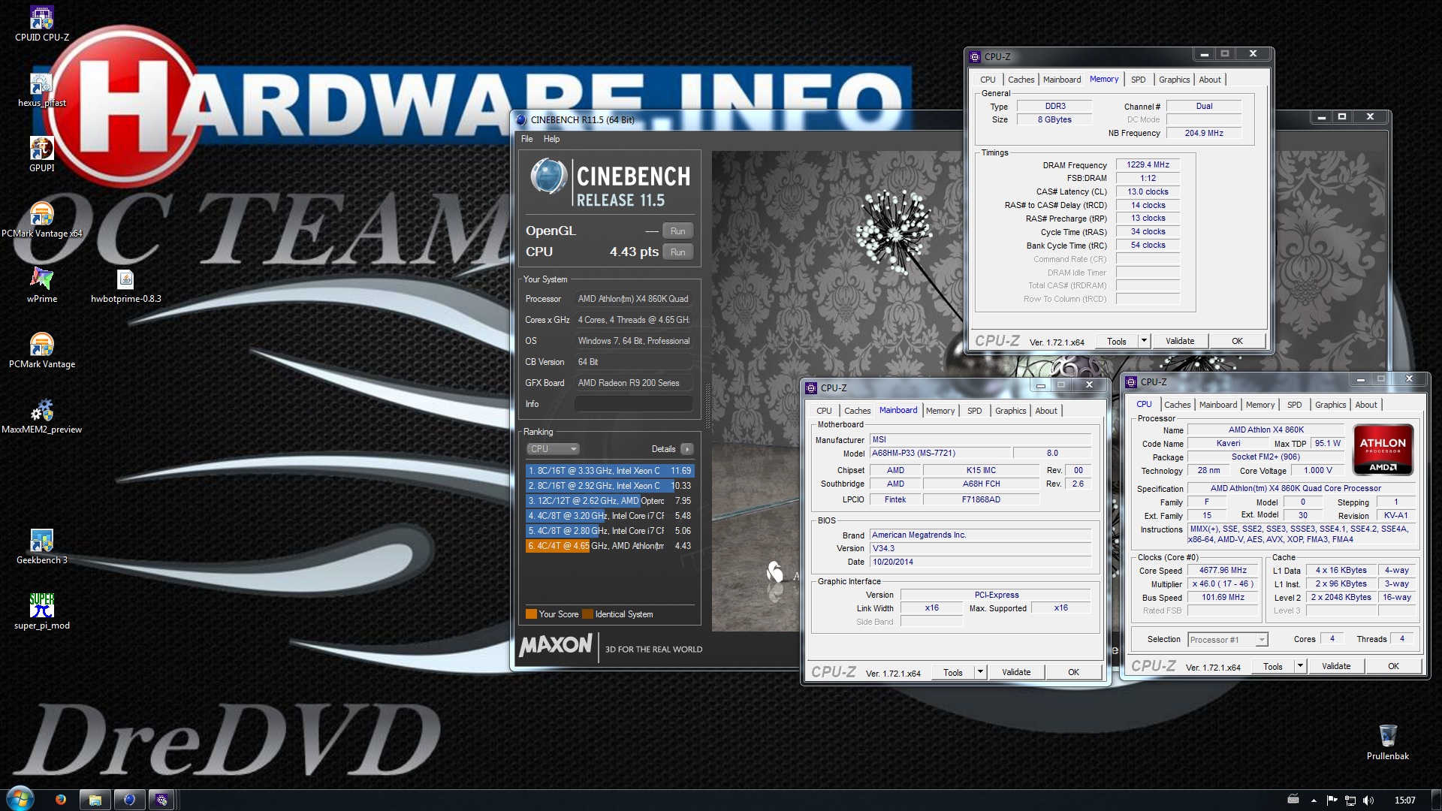Click the Memory CPU-Z window title icon

click(x=976, y=56)
